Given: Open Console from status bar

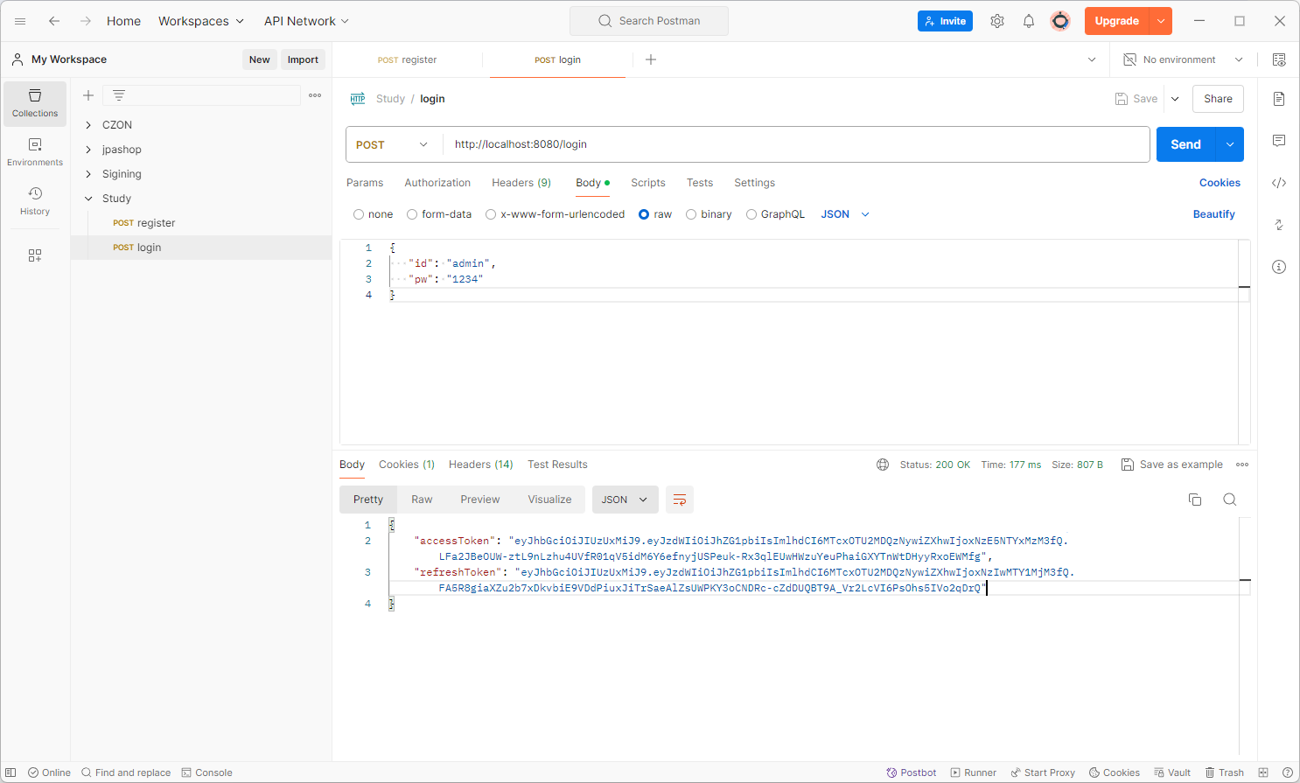Looking at the screenshot, I should point(206,773).
